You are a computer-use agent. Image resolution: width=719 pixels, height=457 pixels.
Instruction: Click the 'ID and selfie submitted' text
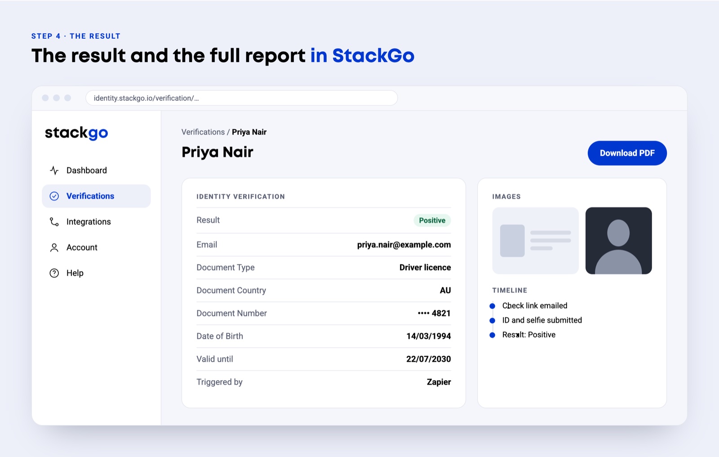coord(542,320)
